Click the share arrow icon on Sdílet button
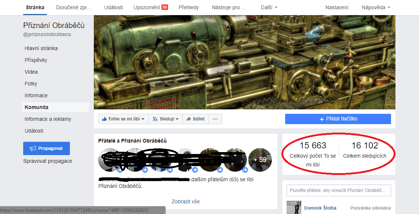 [189, 119]
